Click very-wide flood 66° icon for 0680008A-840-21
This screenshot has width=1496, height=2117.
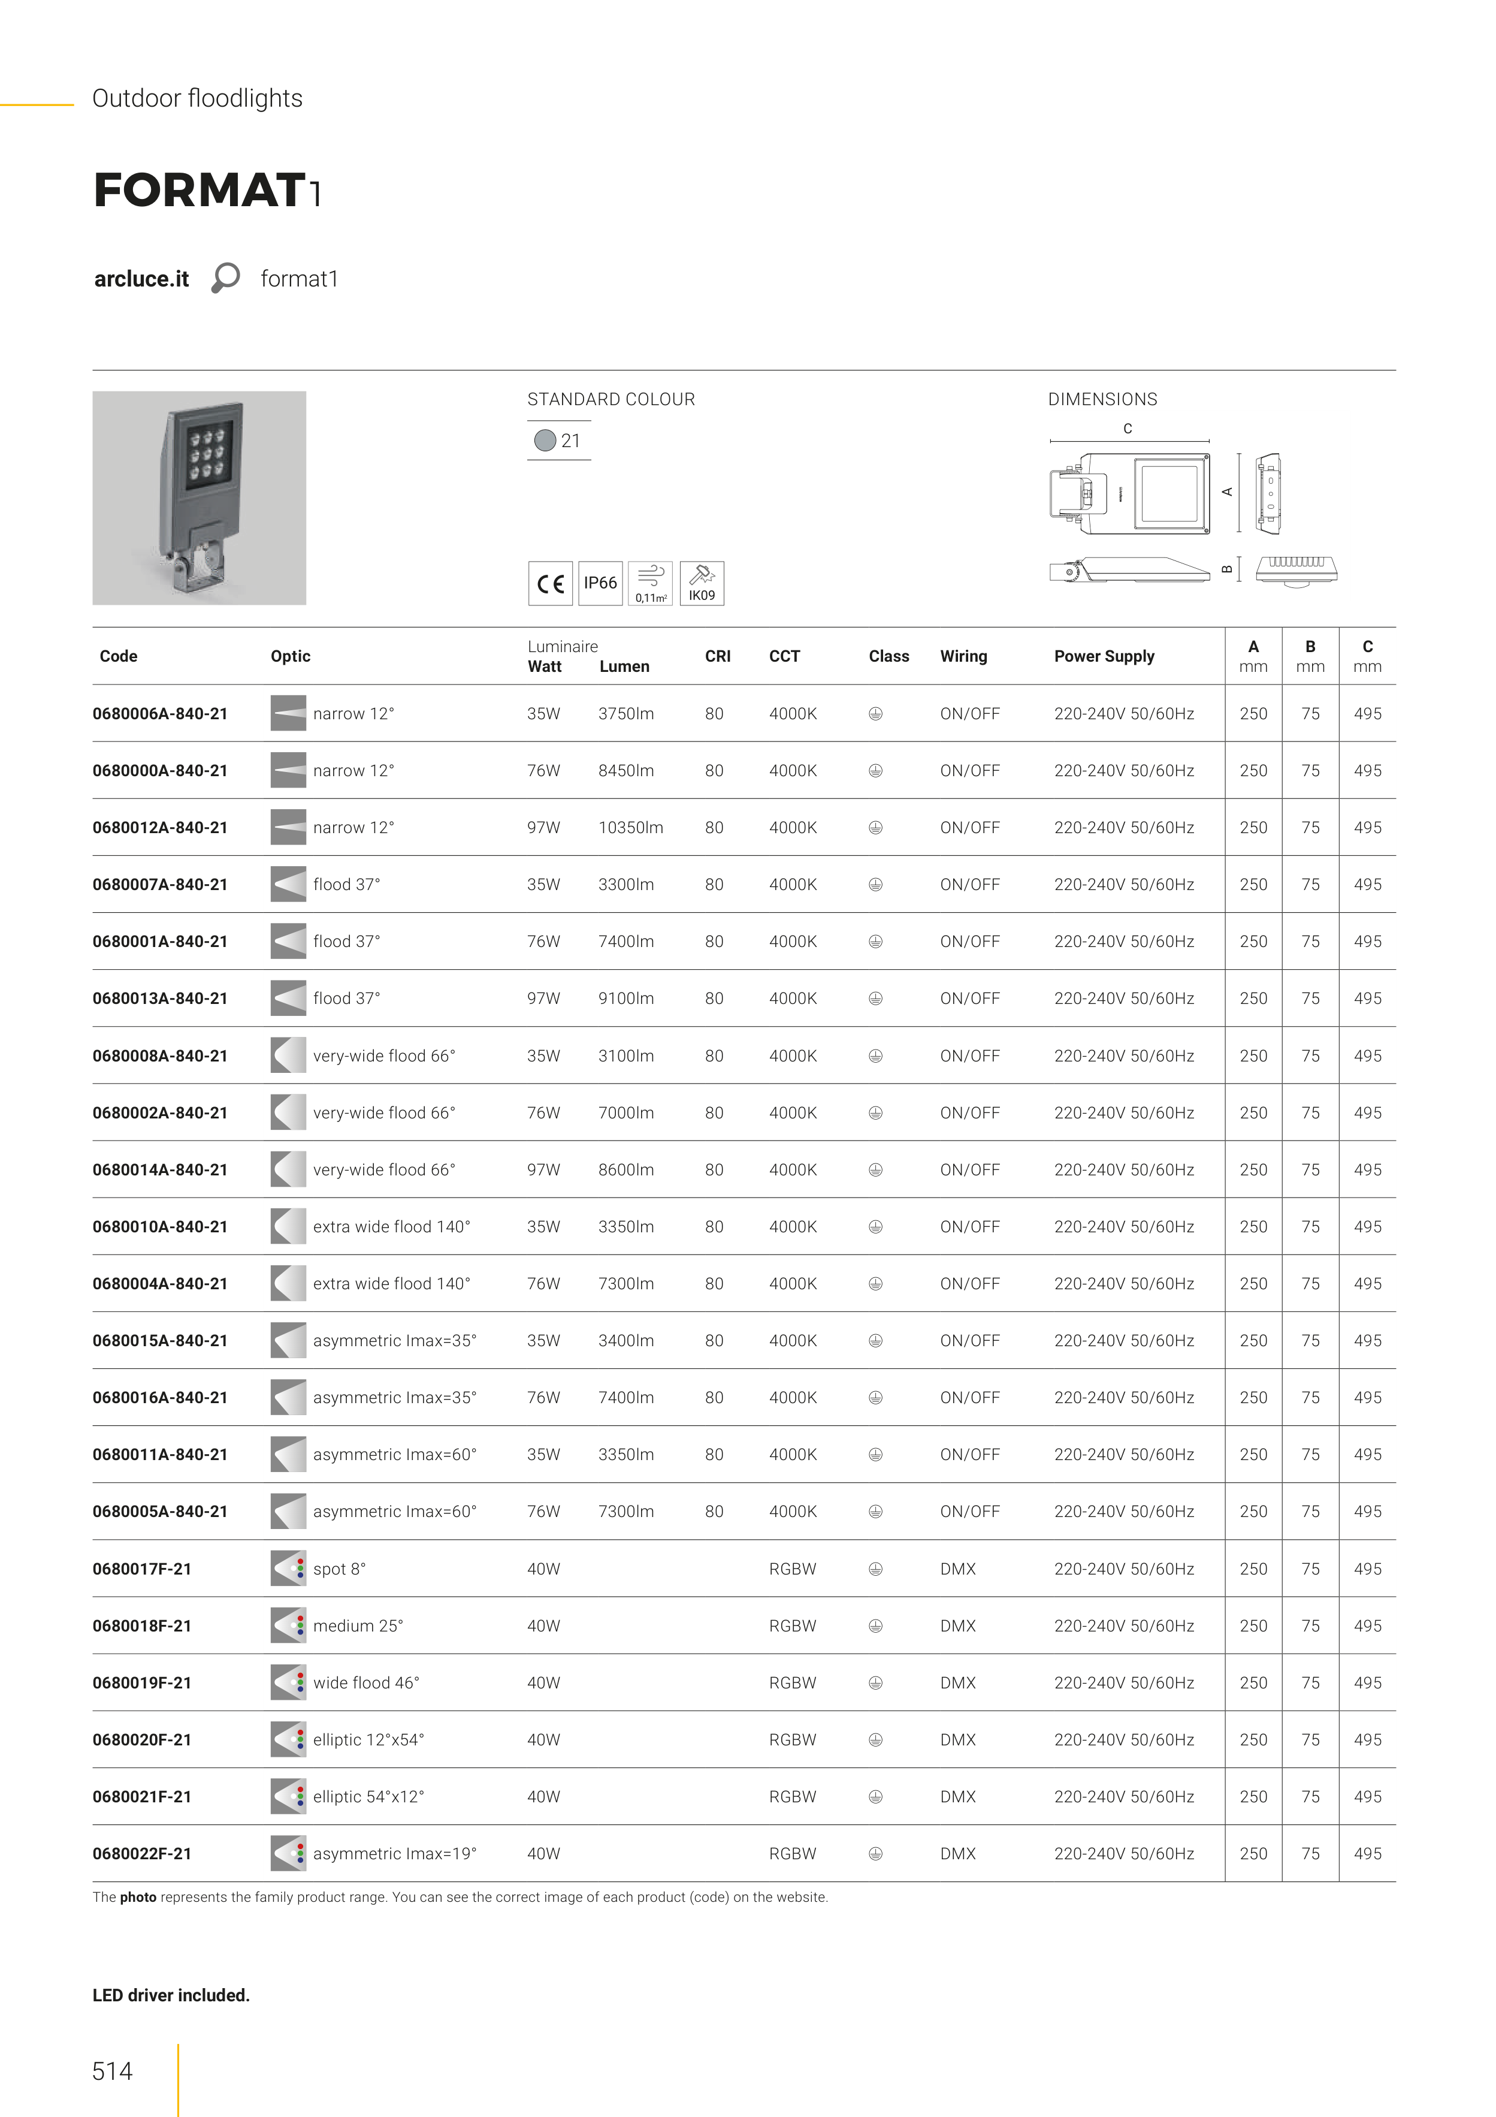pos(288,1056)
